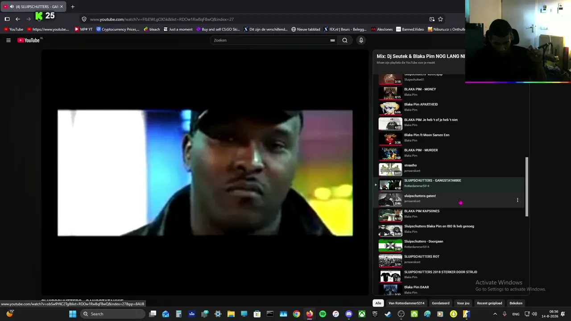Open the Xbox app from the taskbar
Image resolution: width=571 pixels, height=321 pixels.
coord(362,314)
